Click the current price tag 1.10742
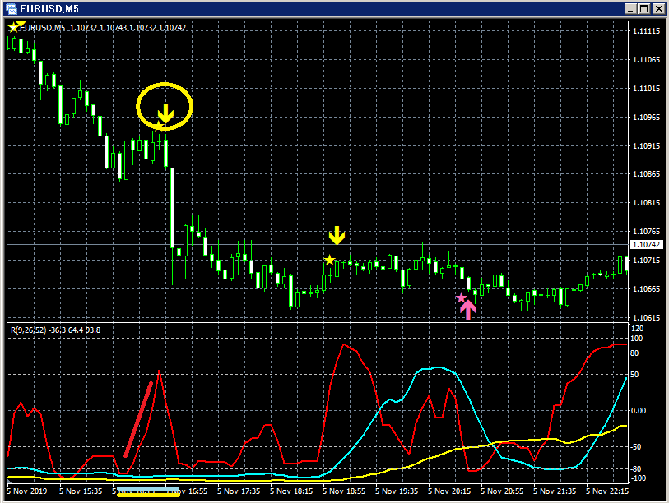The height and width of the screenshot is (503, 669). [646, 245]
